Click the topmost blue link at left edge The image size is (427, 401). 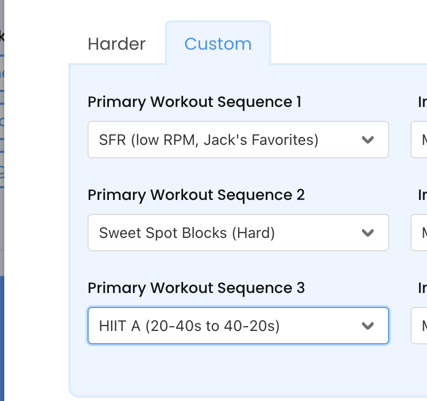(2, 73)
